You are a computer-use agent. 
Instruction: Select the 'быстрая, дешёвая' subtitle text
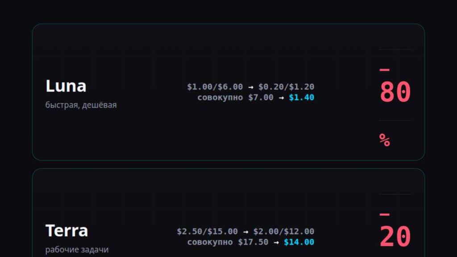tap(81, 105)
